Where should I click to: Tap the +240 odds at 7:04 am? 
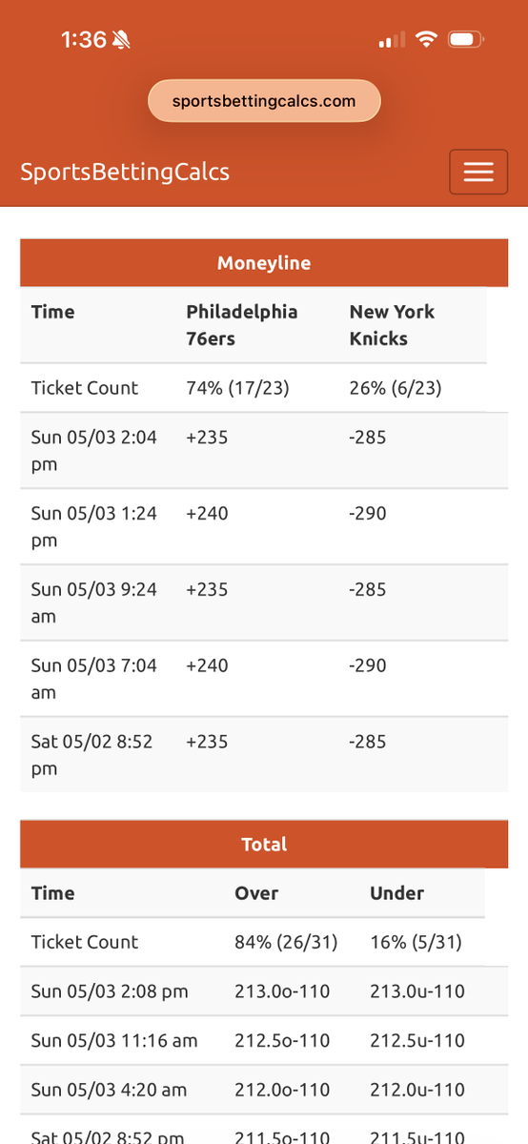(x=207, y=665)
